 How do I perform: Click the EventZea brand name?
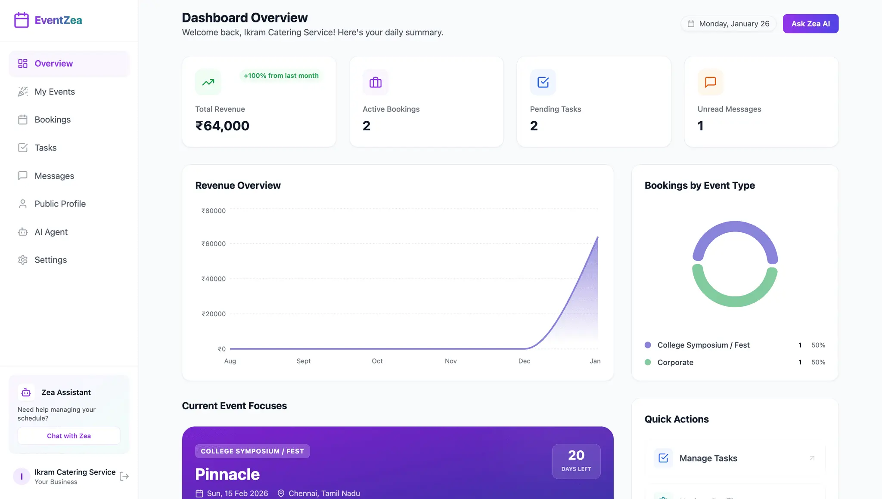click(x=58, y=20)
